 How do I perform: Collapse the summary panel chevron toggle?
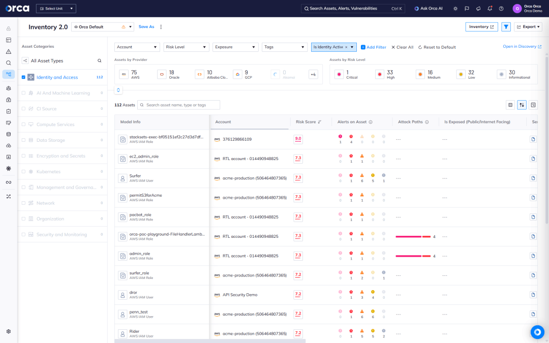click(x=118, y=90)
